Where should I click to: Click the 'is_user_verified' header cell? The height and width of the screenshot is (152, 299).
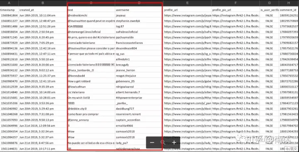click(269, 10)
